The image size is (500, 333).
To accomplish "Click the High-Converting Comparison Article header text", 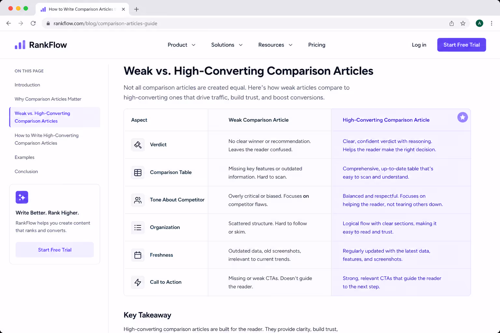I will pyautogui.click(x=386, y=120).
